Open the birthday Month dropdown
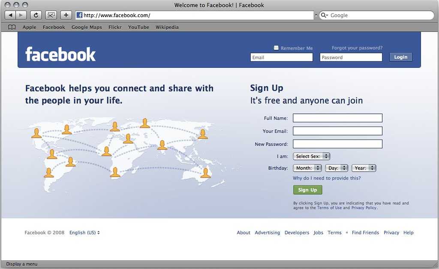Viewport: 439px width, 269px height. [x=307, y=168]
